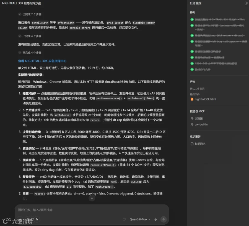Image resolution: width=249 pixels, height=226 pixels.
Task: Toggle the 创建完整的 NIGHTFALL 30K 单文件 HTML checkmark
Action: (192, 20)
